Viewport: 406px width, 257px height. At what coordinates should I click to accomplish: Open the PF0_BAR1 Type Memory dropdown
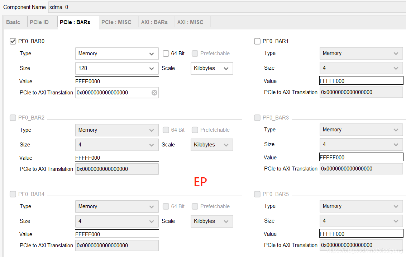(x=361, y=53)
